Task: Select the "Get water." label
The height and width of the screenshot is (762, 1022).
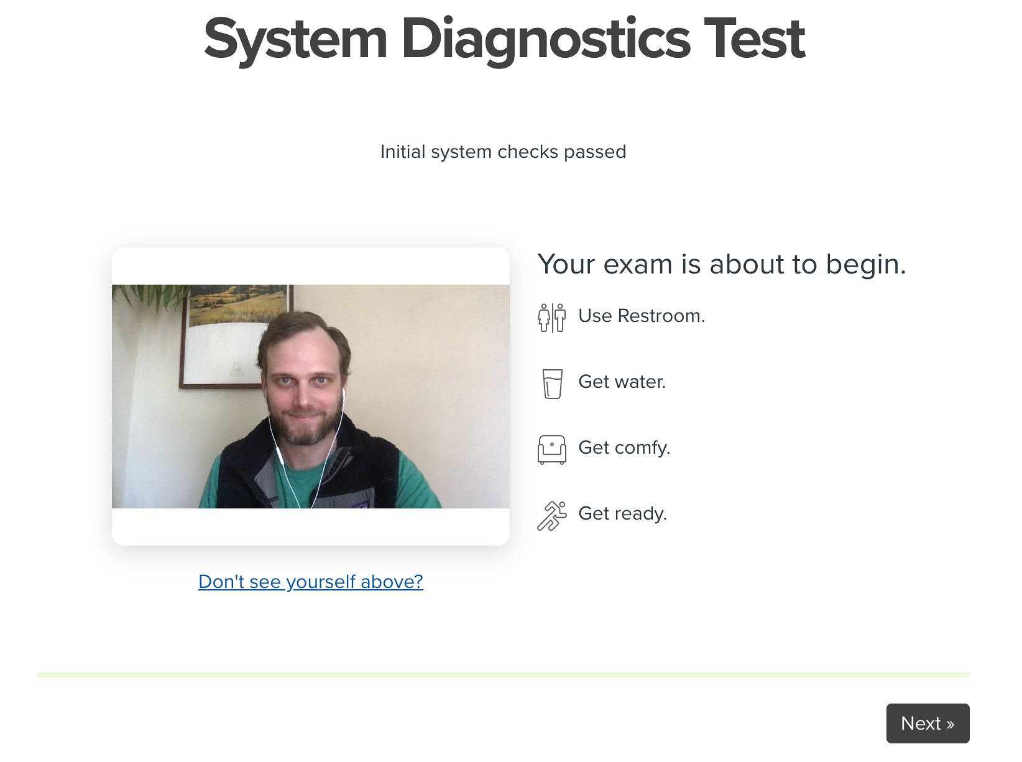Action: [x=622, y=382]
